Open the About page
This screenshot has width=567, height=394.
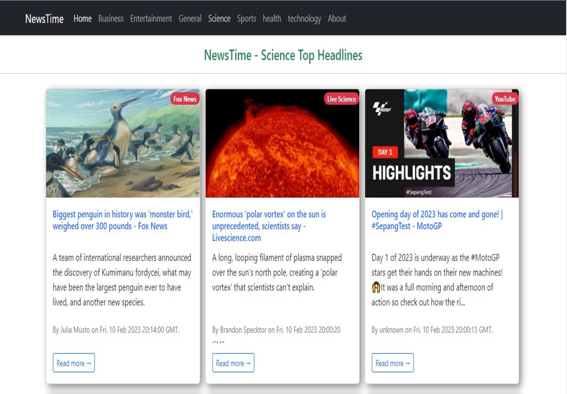pos(337,19)
